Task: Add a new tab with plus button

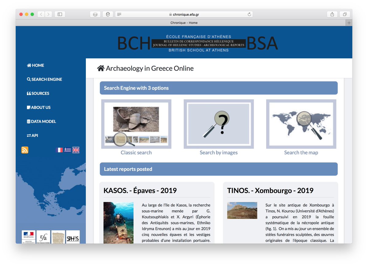Action: (x=349, y=23)
